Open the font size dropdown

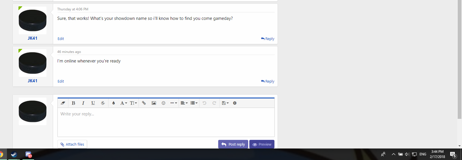coord(133,103)
